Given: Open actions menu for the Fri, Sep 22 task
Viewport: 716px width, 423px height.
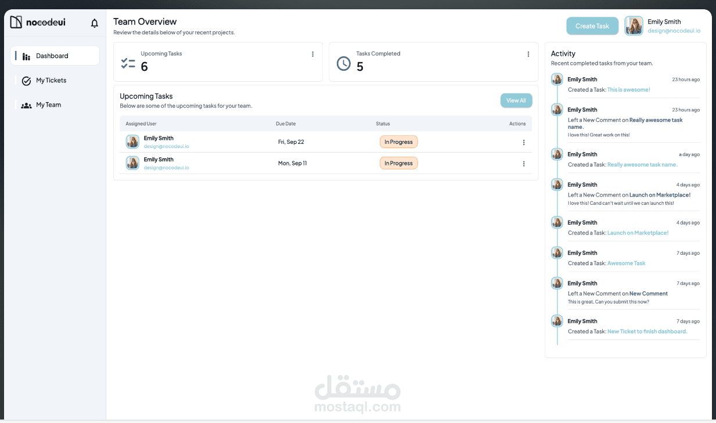Looking at the screenshot, I should [523, 142].
